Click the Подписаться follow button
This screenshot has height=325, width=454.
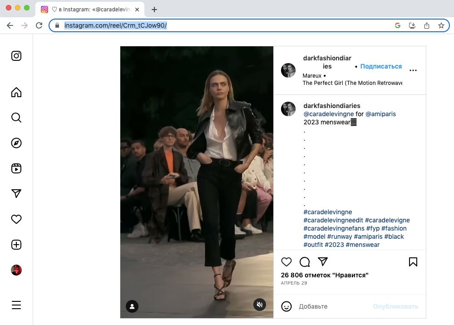coord(381,66)
